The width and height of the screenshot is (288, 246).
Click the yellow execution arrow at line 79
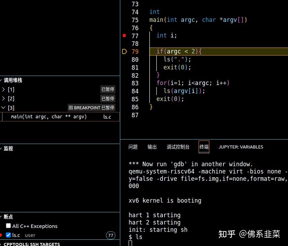coord(124,51)
